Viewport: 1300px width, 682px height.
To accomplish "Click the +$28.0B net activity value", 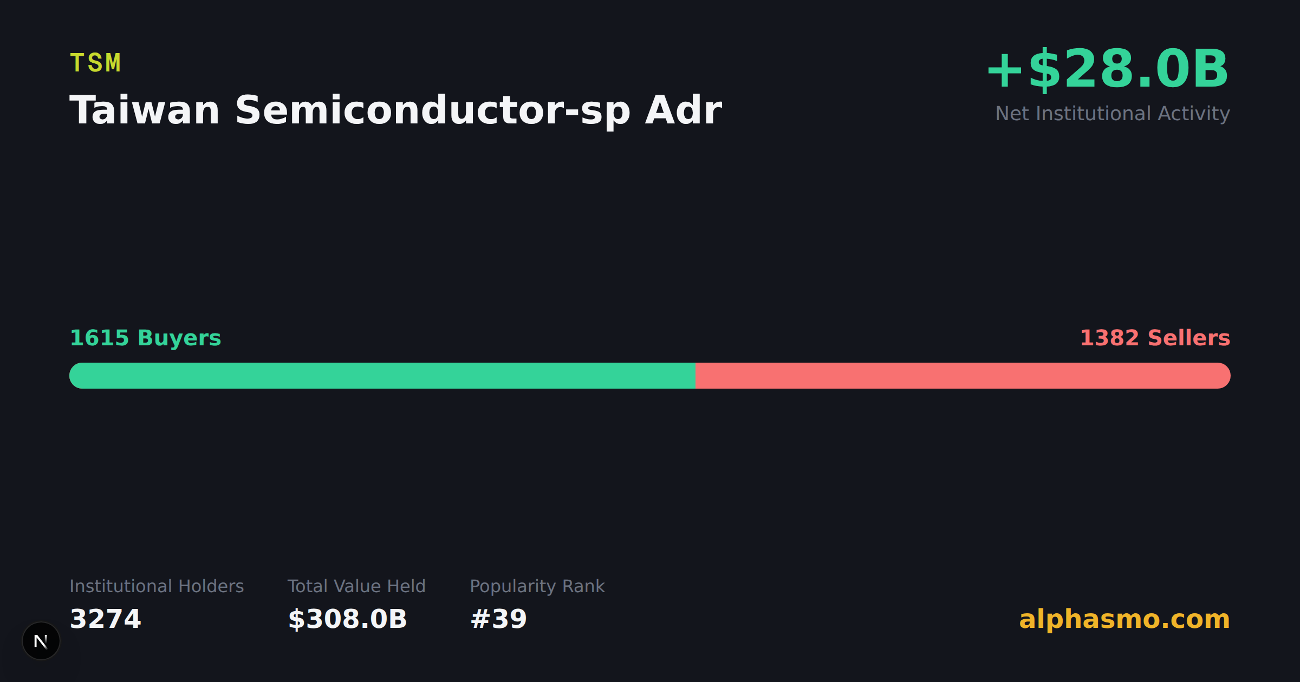I will pyautogui.click(x=1108, y=69).
